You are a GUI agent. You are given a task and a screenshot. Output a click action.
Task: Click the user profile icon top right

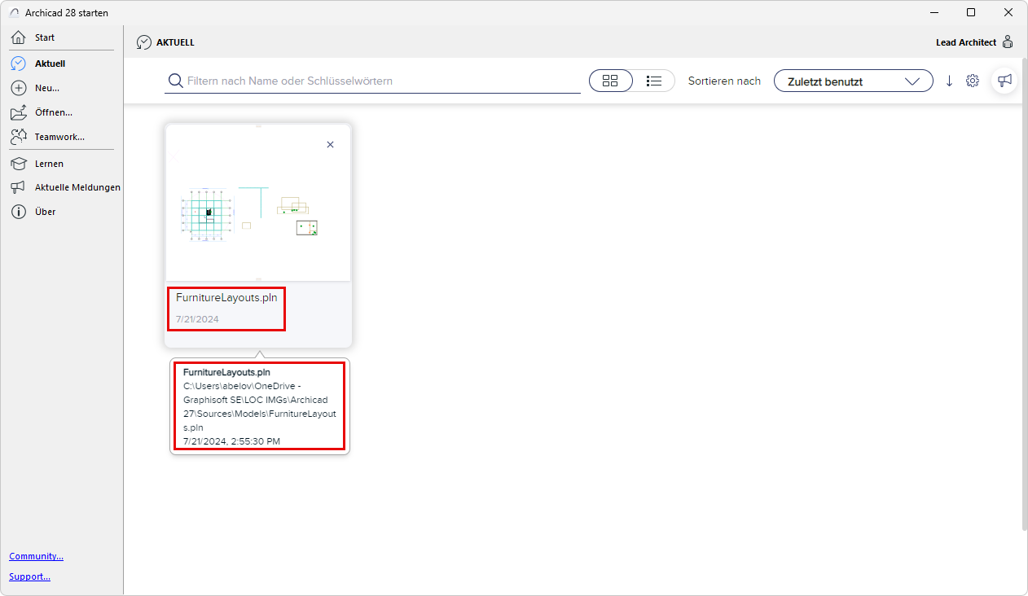pos(1008,42)
